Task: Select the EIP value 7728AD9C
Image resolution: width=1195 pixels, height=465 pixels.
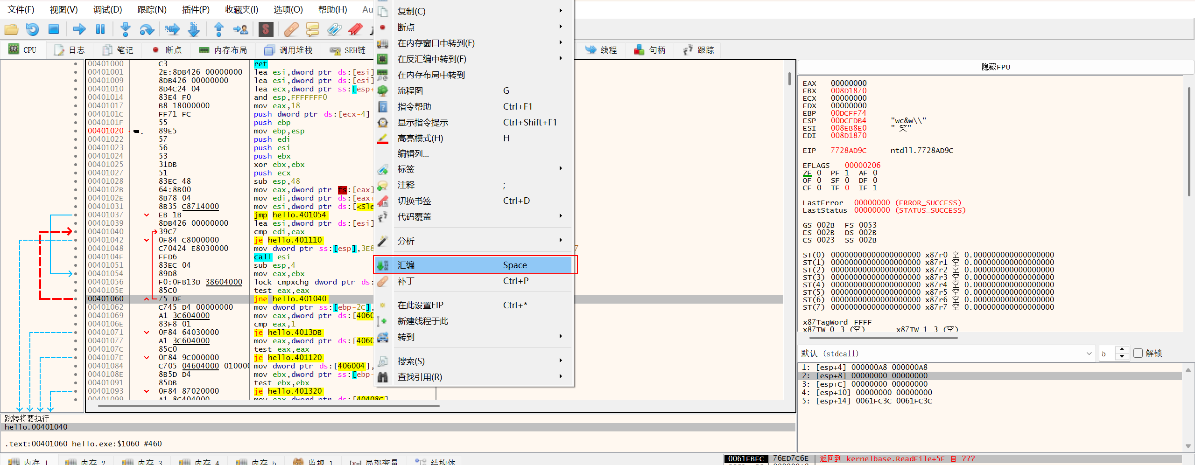Action: click(848, 150)
